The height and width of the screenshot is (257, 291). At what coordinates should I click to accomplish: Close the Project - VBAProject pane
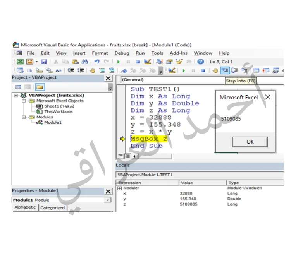108,79
